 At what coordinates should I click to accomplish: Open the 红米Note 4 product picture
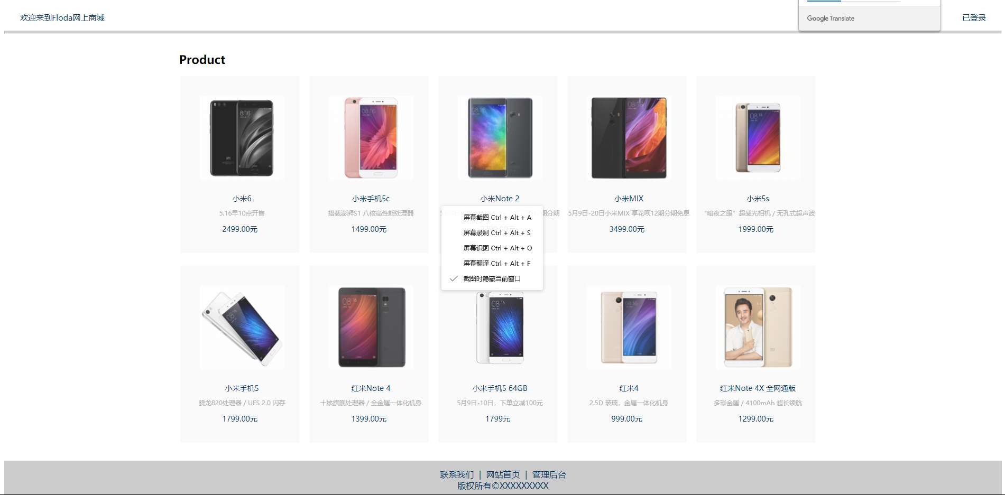click(371, 328)
